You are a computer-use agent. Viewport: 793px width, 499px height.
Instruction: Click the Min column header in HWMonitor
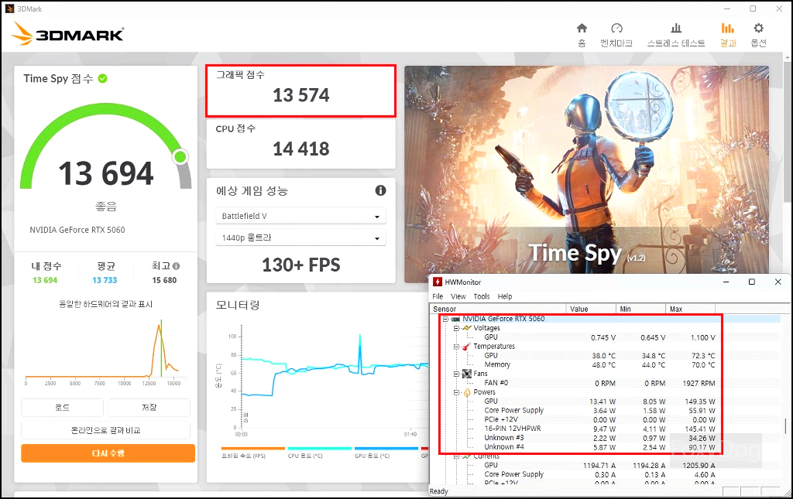[640, 309]
